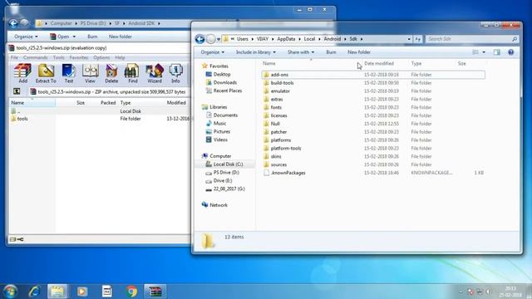Open the WinRAR Help menu
The image size is (532, 299).
[x=120, y=57]
